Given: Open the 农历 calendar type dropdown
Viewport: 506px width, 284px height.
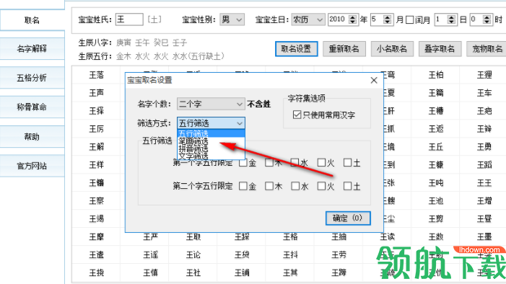Looking at the screenshot, I should point(308,19).
